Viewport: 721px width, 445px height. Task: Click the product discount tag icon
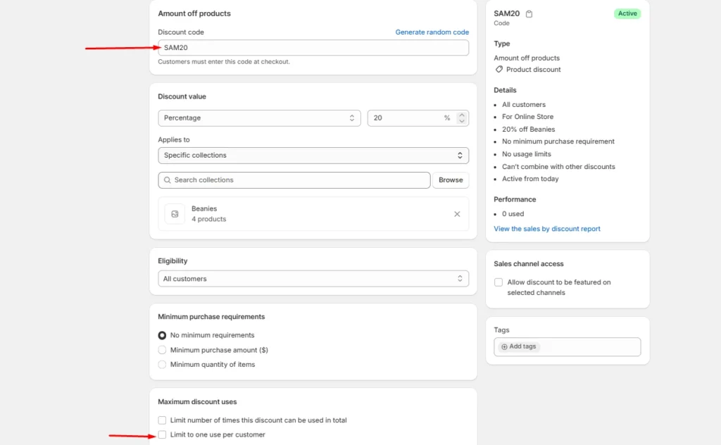[x=499, y=70]
